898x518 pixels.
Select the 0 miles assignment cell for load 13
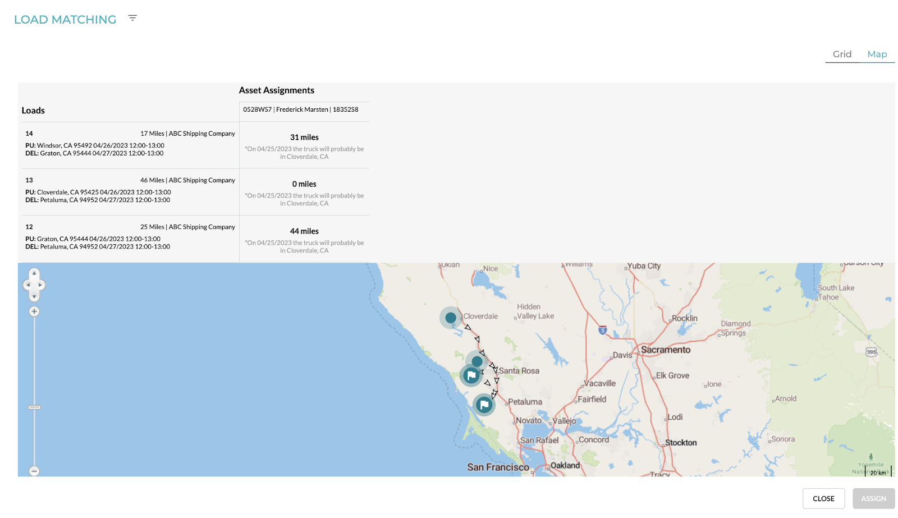click(304, 192)
